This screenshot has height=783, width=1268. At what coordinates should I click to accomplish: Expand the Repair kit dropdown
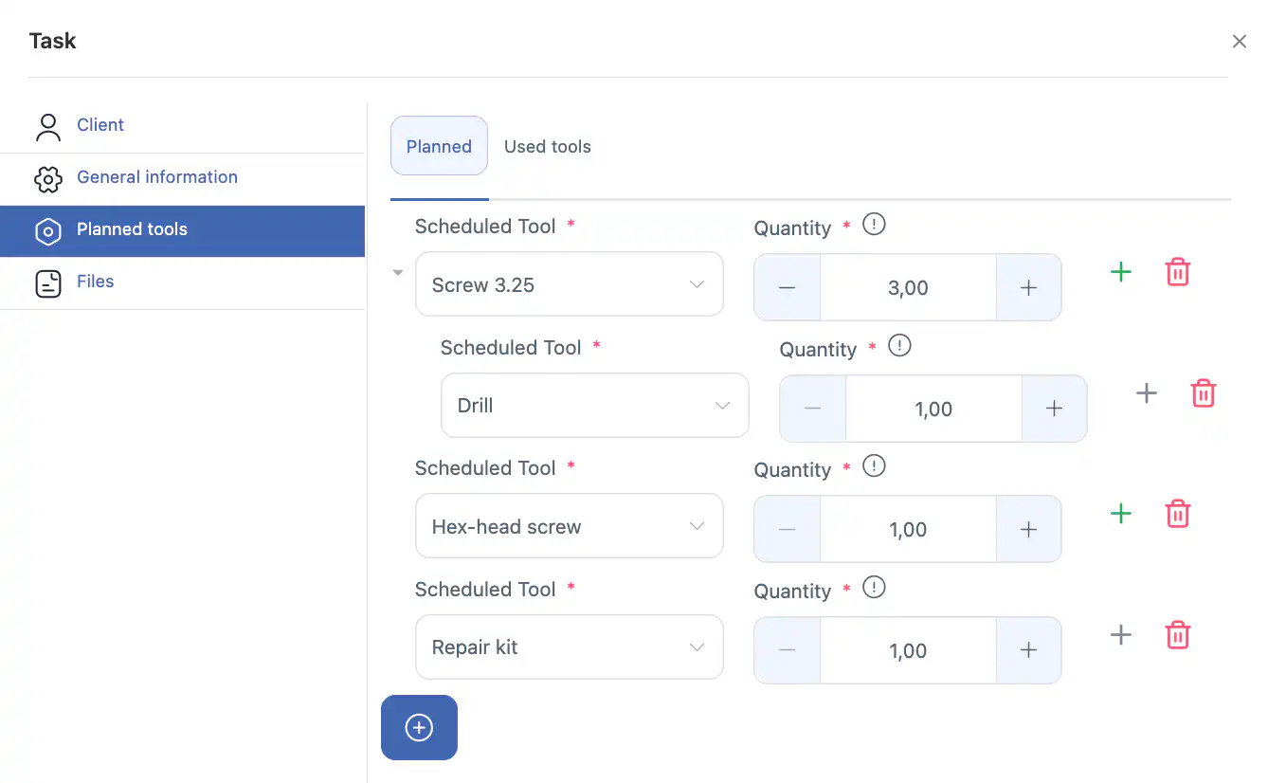569,647
